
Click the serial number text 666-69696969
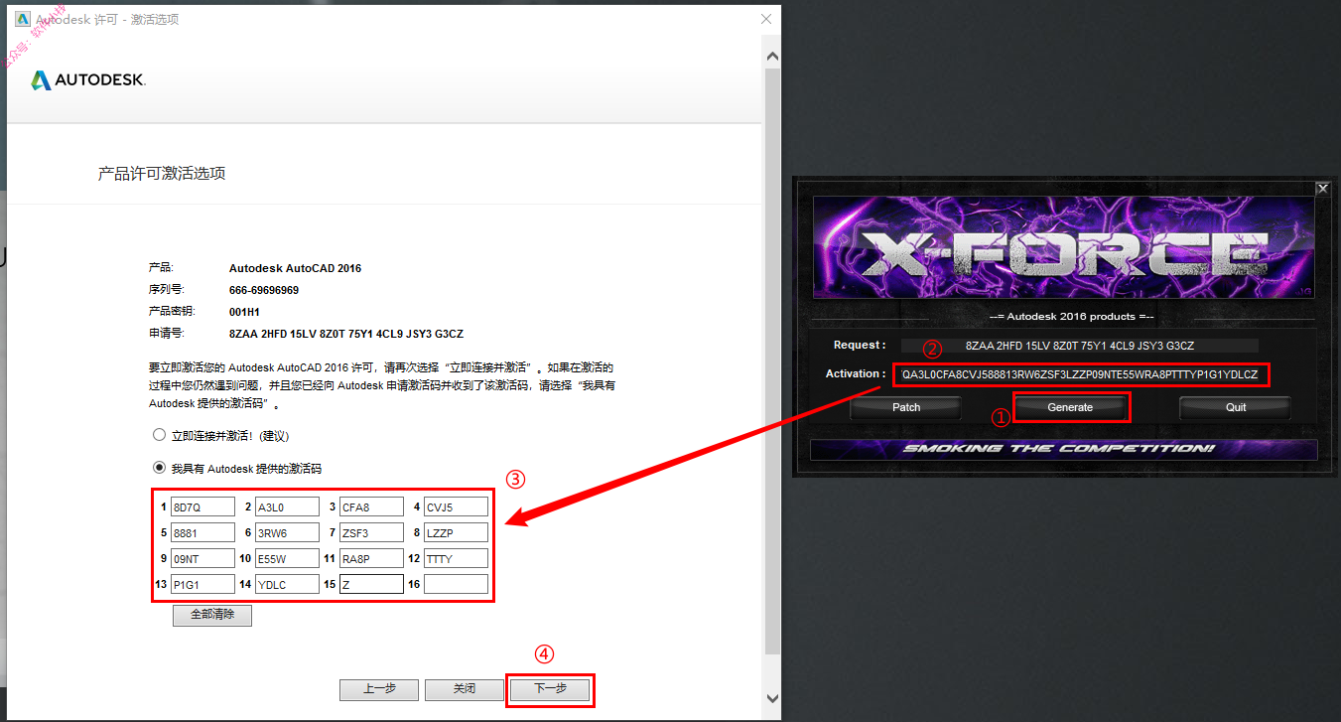tap(264, 290)
